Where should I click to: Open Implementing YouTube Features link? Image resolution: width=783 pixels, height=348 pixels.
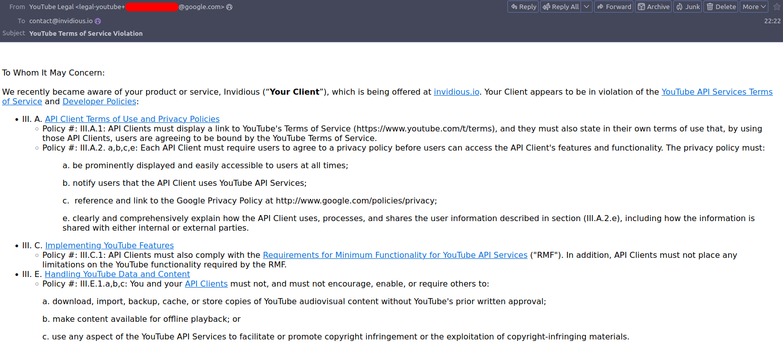point(109,245)
